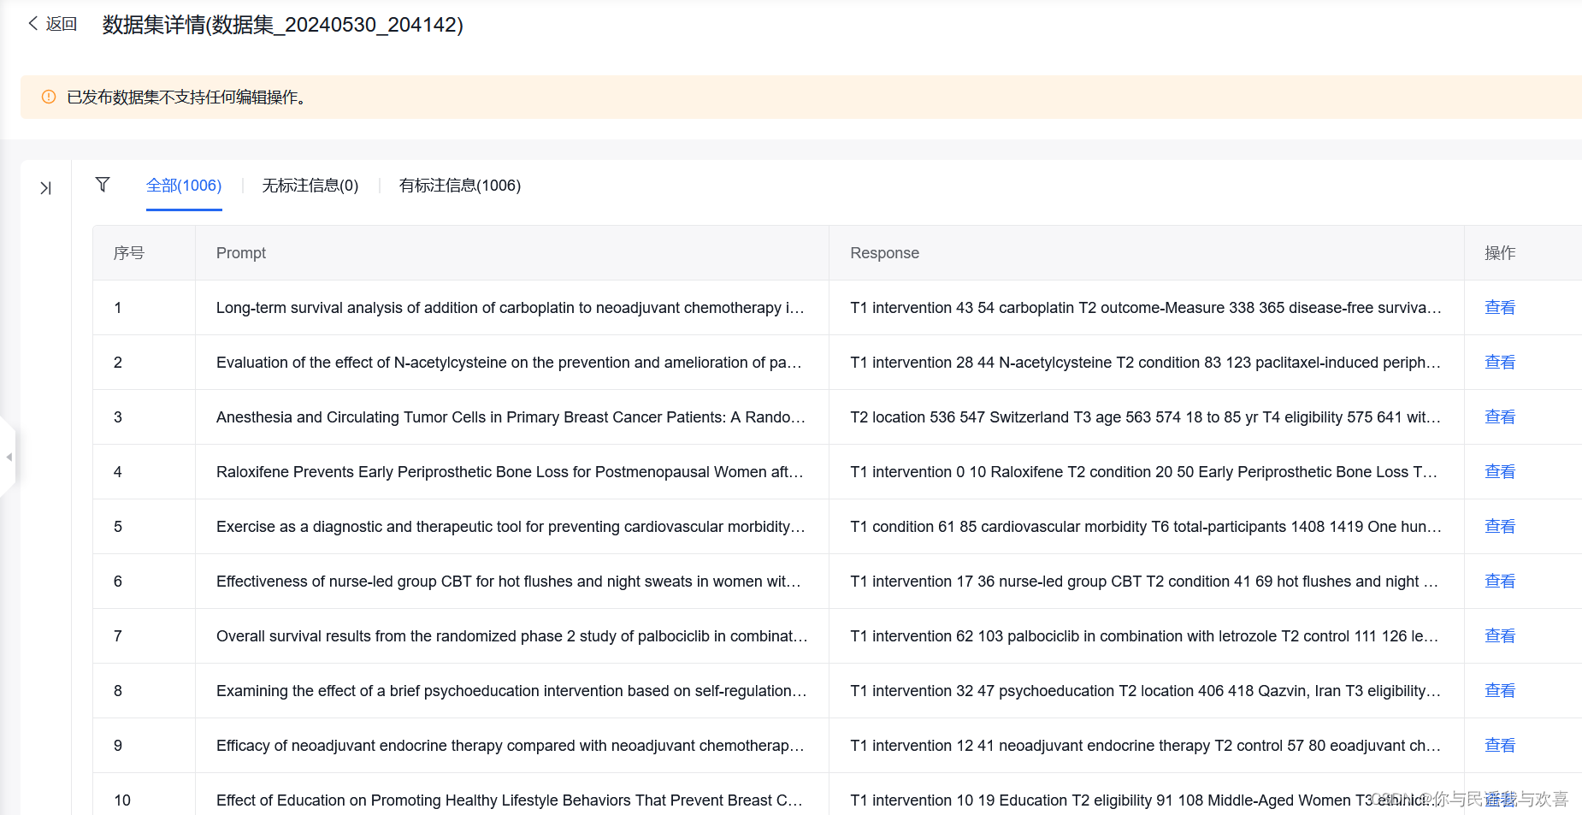
Task: Click response 'T1 intervention 28 44 N-acetylcysteine'
Action: 1146,363
